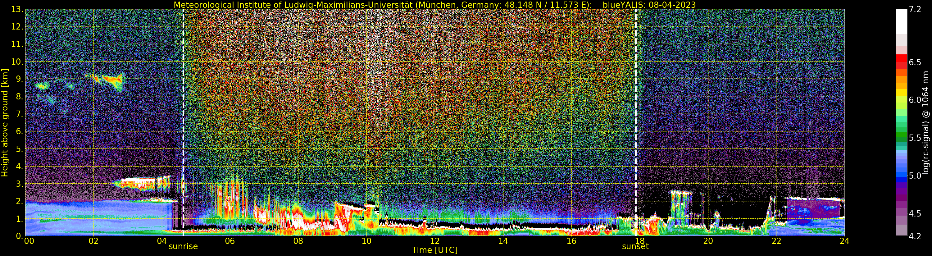Click the 12 time tick label
The width and height of the screenshot is (932, 256).
tap(435, 241)
